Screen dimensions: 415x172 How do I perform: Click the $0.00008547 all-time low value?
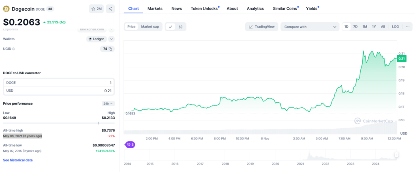point(104,145)
